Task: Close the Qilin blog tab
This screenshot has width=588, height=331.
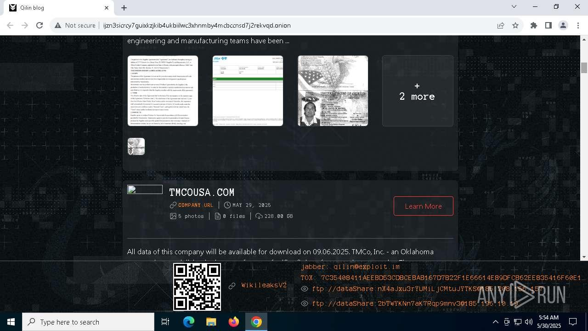Action: pyautogui.click(x=107, y=8)
